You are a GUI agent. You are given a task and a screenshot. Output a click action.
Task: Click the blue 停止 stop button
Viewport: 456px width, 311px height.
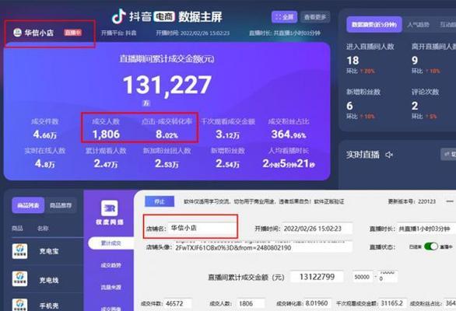tap(160, 201)
